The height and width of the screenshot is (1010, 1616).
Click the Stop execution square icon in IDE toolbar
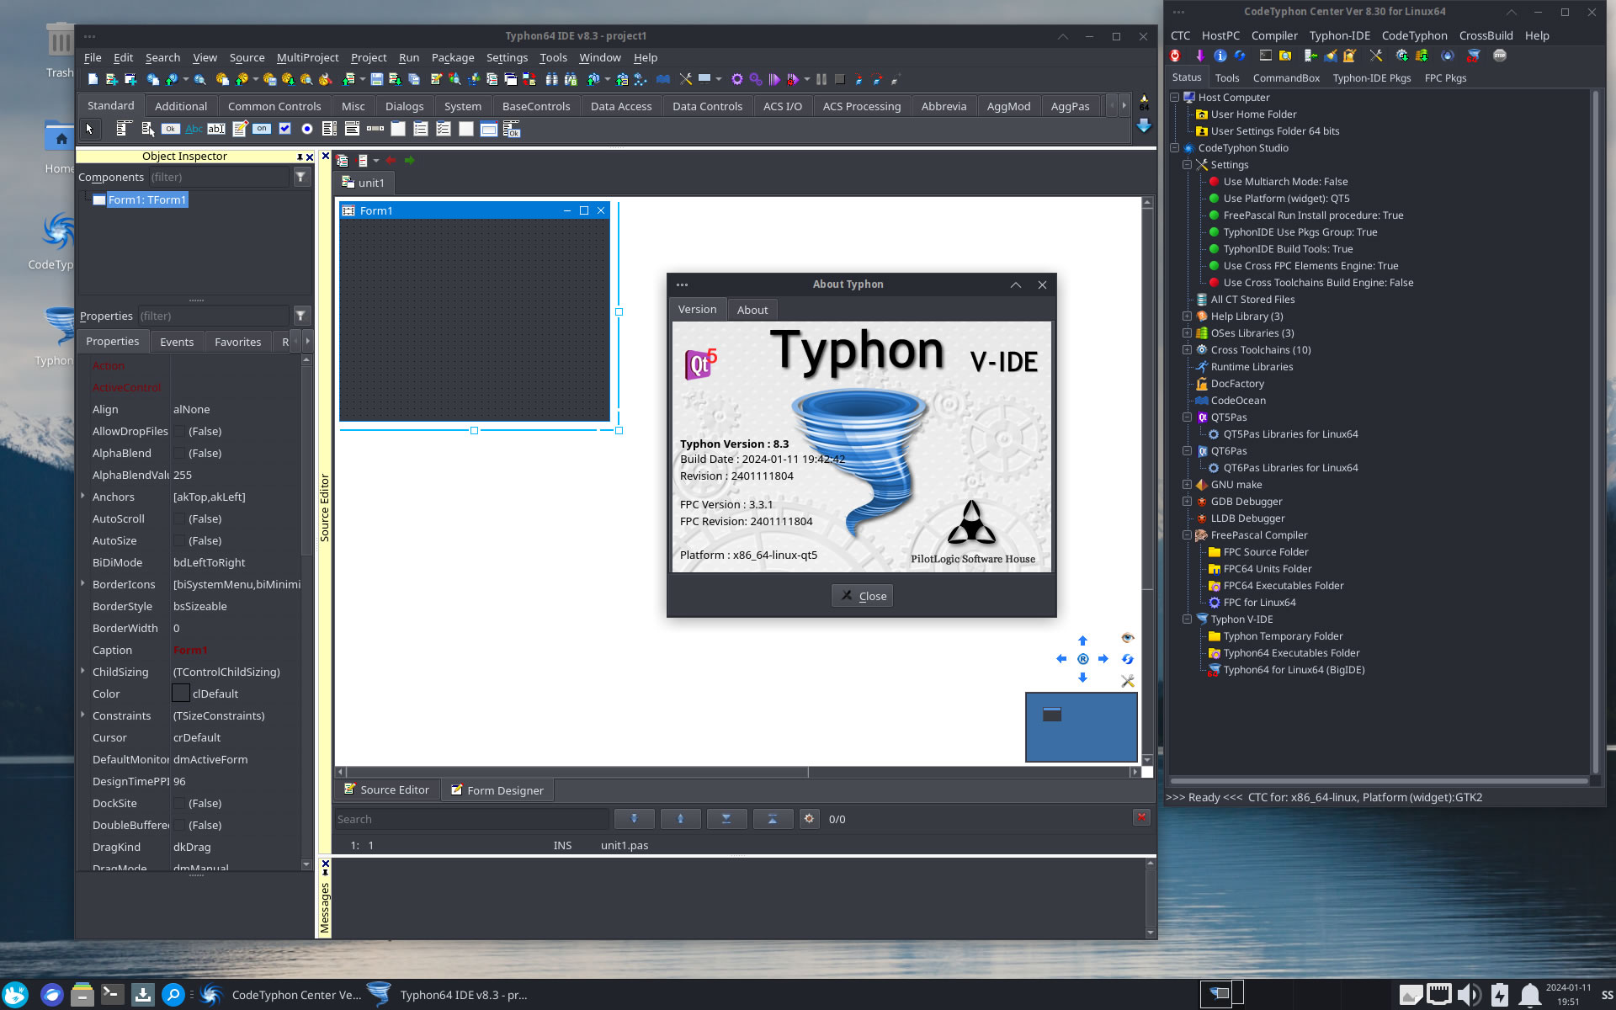[839, 79]
